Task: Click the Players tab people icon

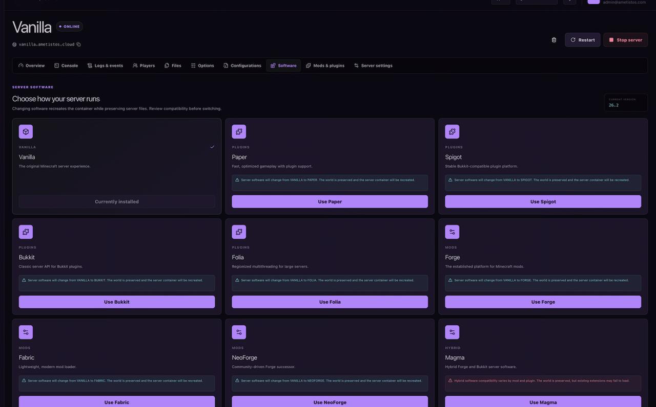Action: pos(135,65)
